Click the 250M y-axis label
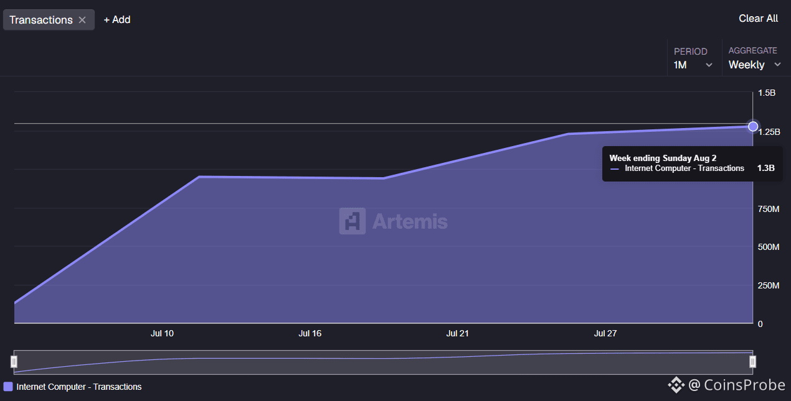Image resolution: width=791 pixels, height=401 pixels. point(769,286)
